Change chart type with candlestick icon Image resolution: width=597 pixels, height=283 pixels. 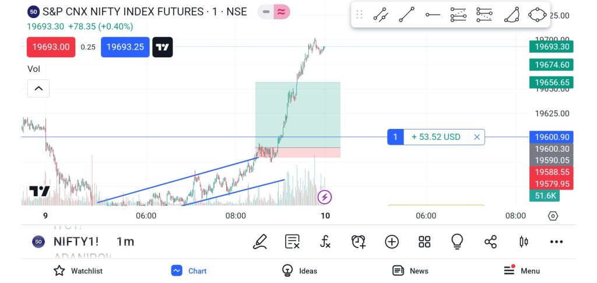tap(524, 242)
